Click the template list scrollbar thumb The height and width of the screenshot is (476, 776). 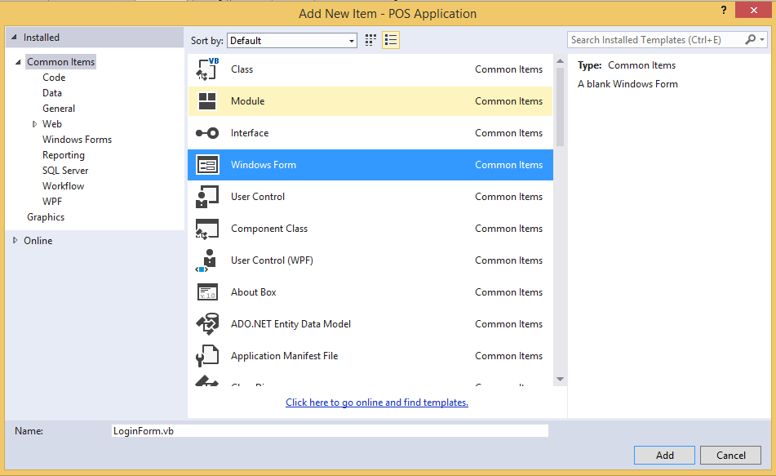click(x=561, y=107)
